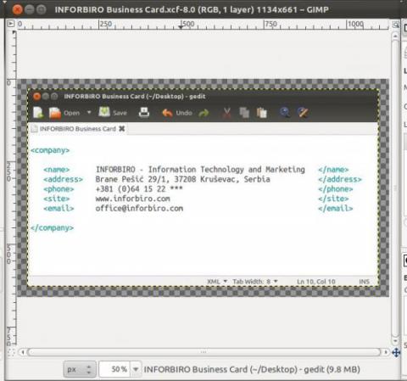The width and height of the screenshot is (407, 381).
Task: Click the 'office@inforbiro.com' text
Action: coord(139,208)
